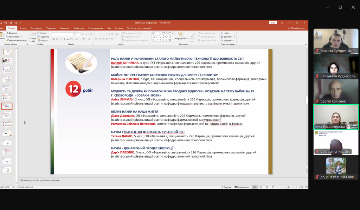Select the rectangle shape in shapes gallery
Image resolution: width=360 pixels, height=210 pixels.
(x=163, y=33)
